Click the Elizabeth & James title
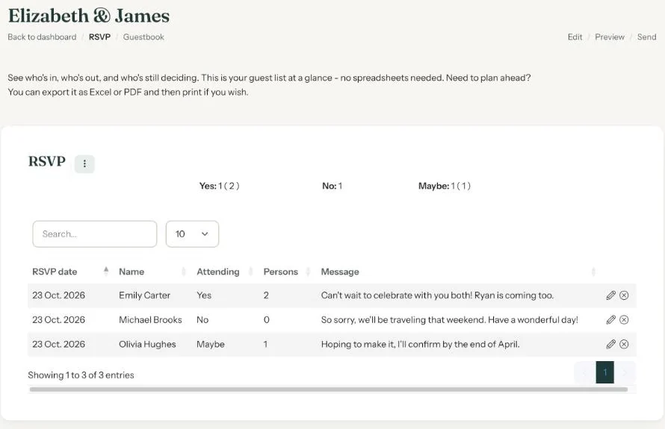This screenshot has height=429, width=665. (89, 16)
